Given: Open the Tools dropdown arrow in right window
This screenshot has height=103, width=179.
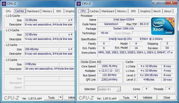Looking at the screenshot, I should click(135, 98).
